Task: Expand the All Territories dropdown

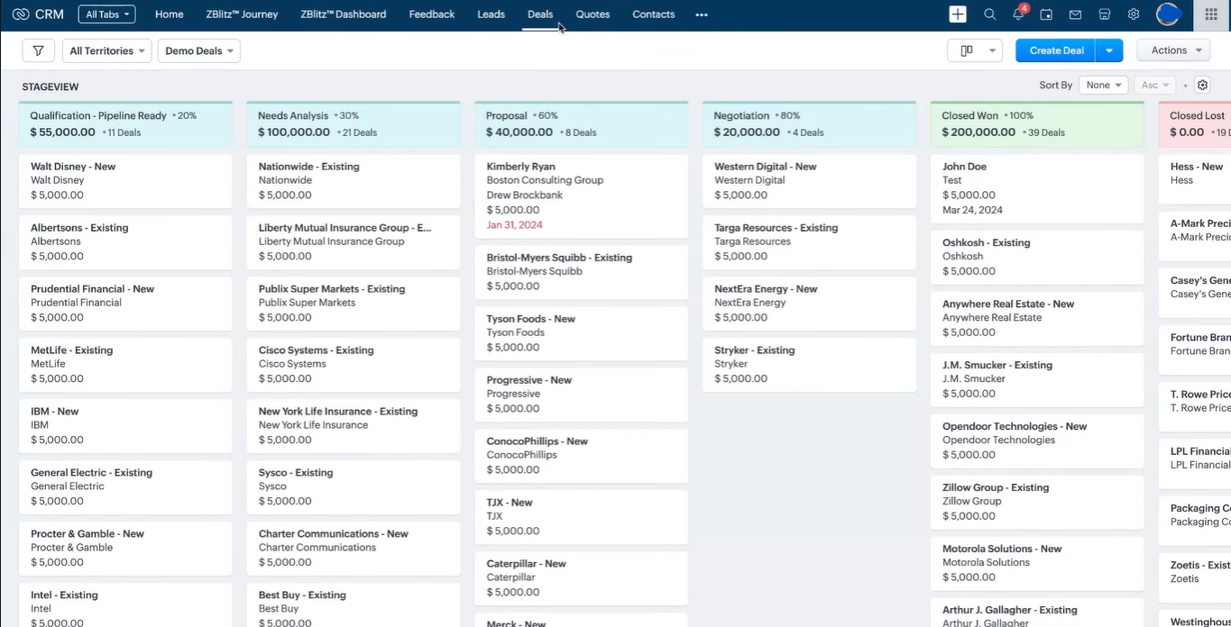Action: click(106, 50)
